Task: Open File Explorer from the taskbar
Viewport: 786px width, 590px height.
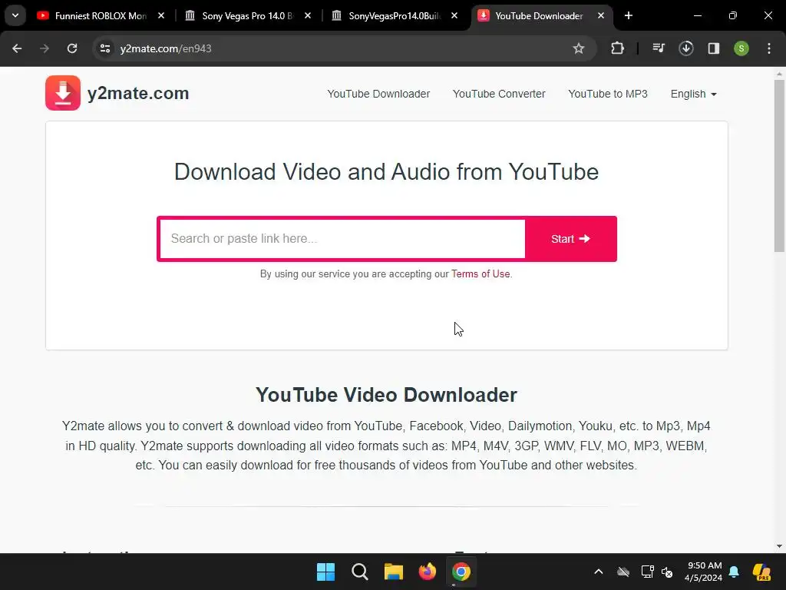Action: pos(394,572)
